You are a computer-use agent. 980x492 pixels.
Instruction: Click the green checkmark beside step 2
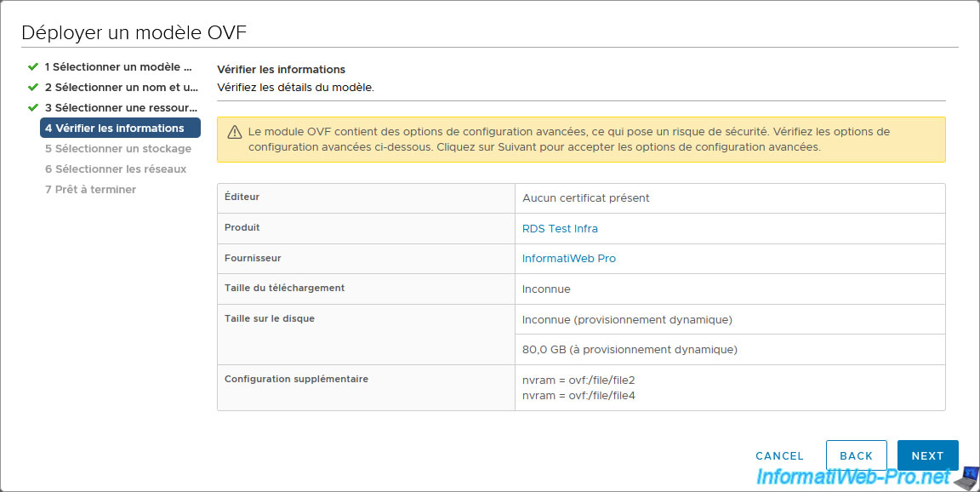(33, 87)
